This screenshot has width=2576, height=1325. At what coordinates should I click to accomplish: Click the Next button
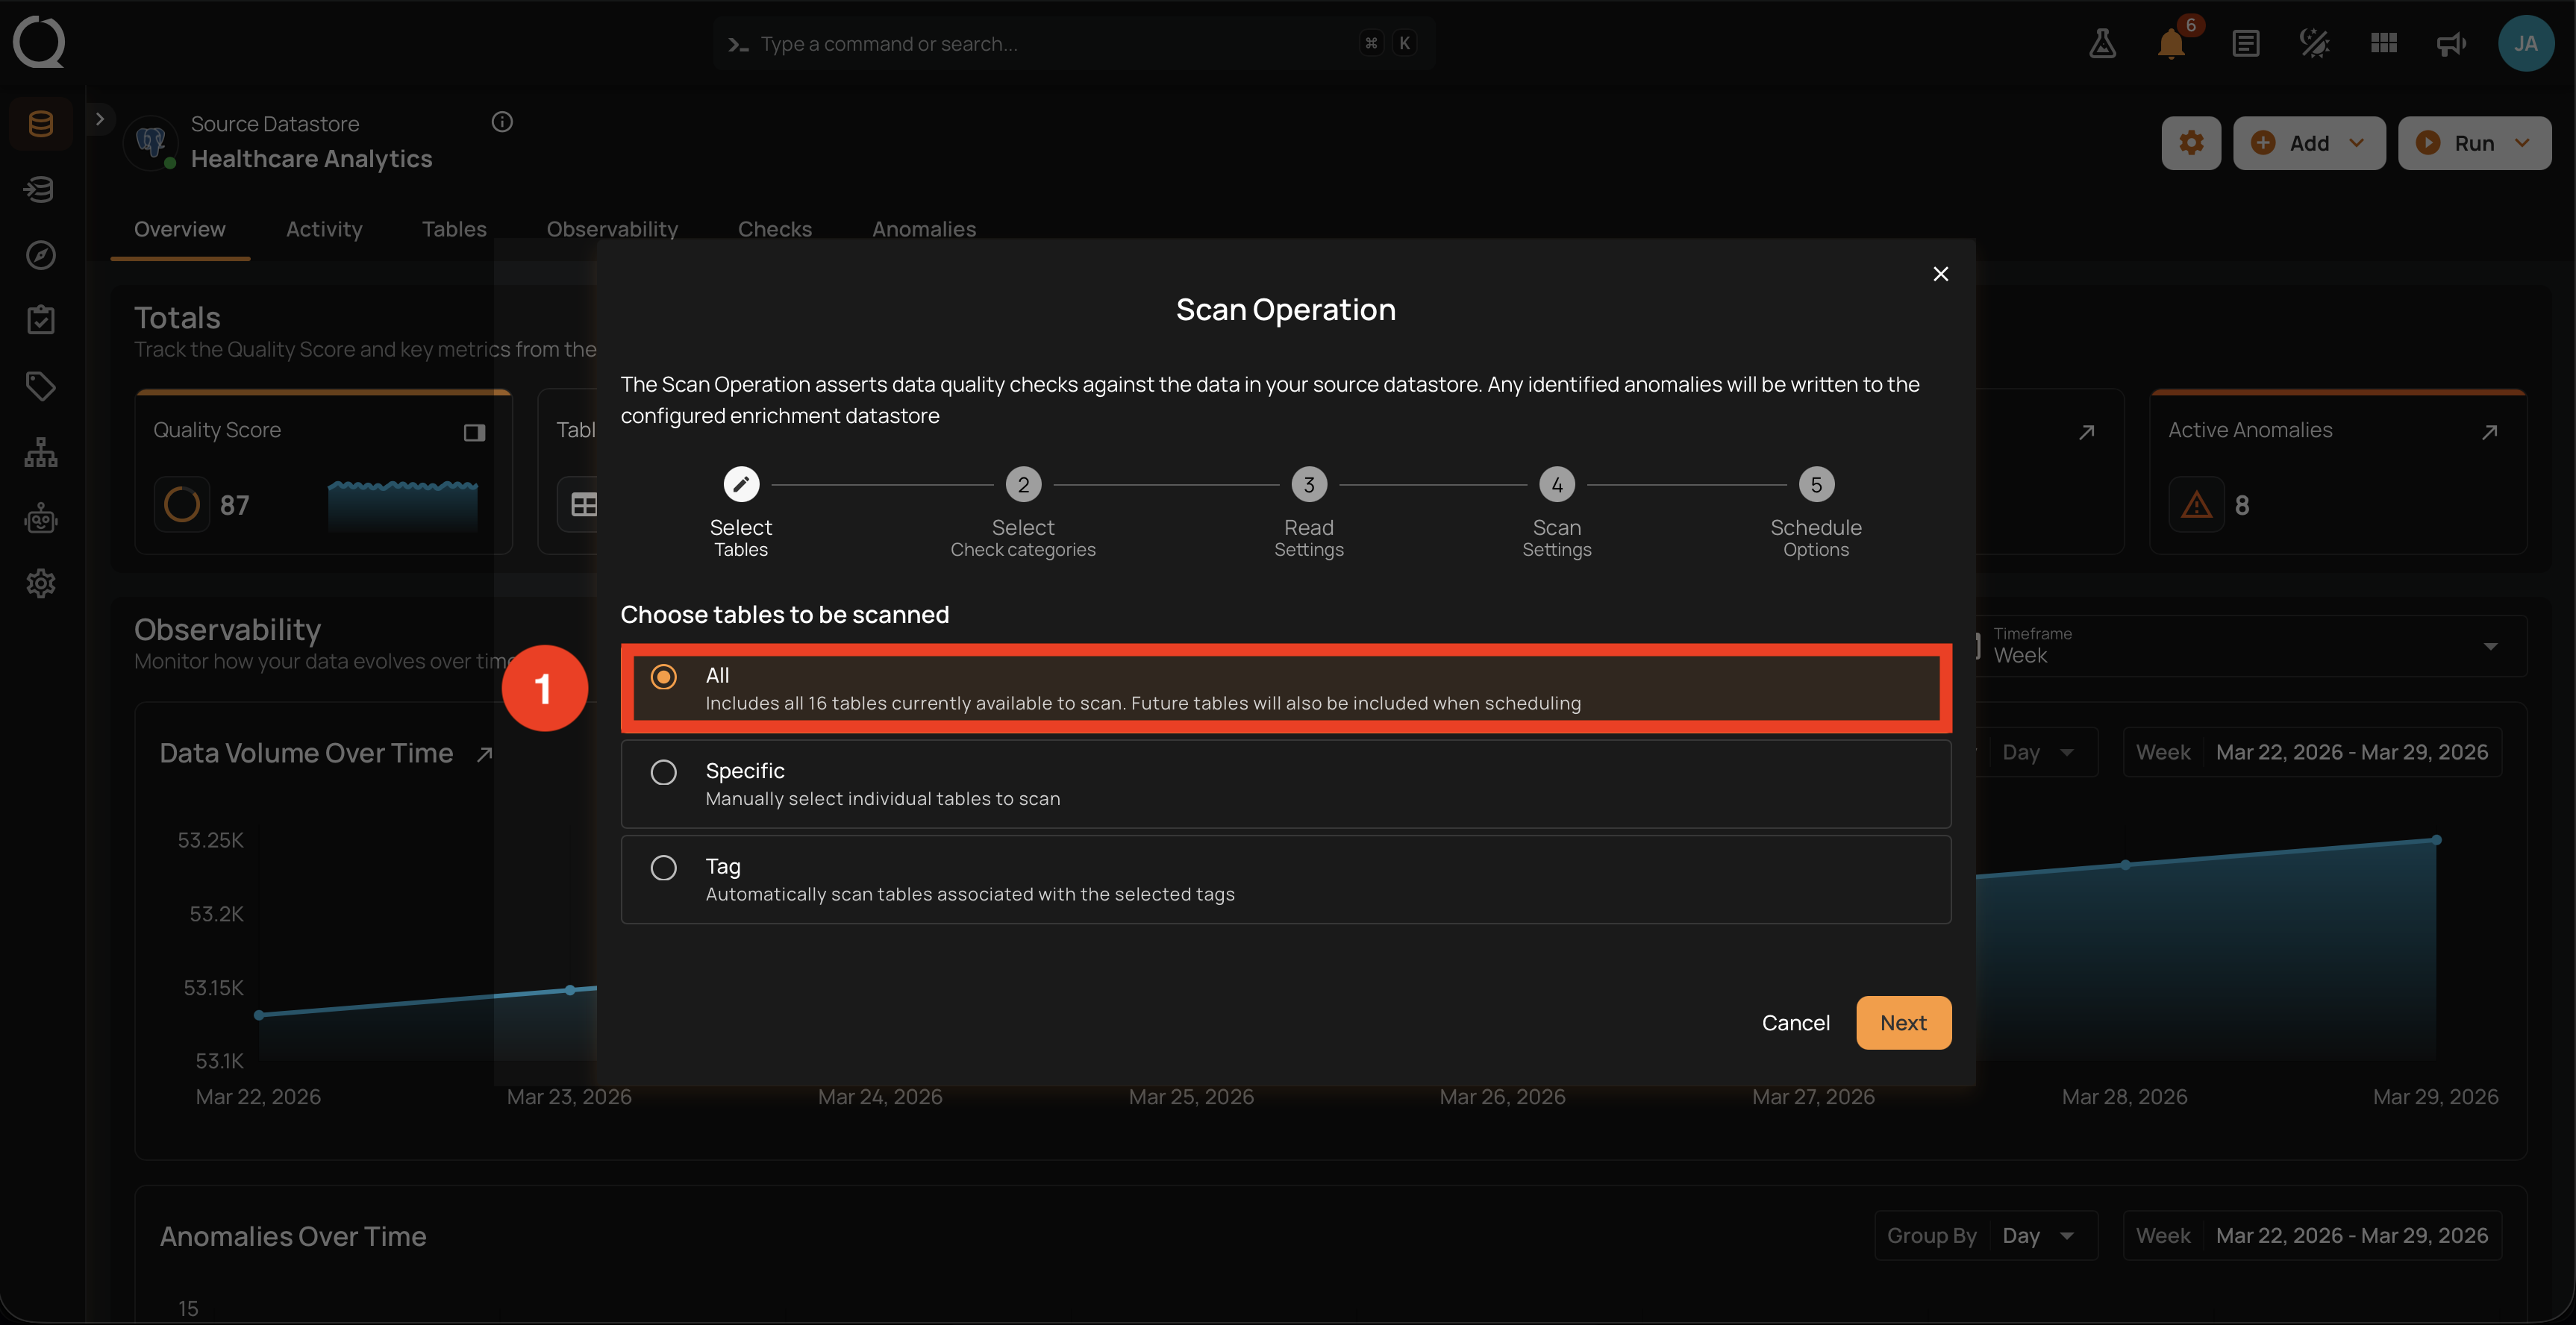coord(1903,1023)
